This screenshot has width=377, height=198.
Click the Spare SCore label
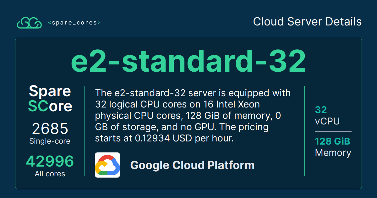pos(50,99)
